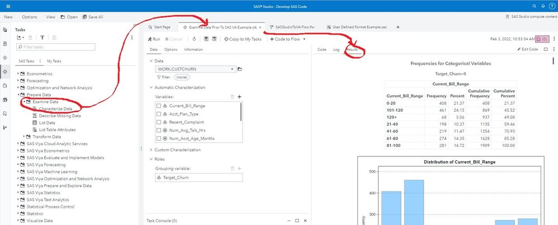Click in the Filter tasks search field

[55, 47]
